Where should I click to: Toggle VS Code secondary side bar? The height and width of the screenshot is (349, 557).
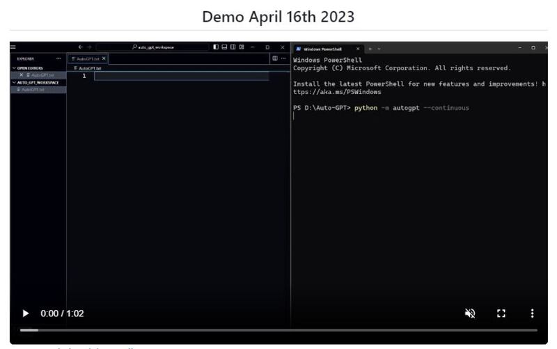233,47
